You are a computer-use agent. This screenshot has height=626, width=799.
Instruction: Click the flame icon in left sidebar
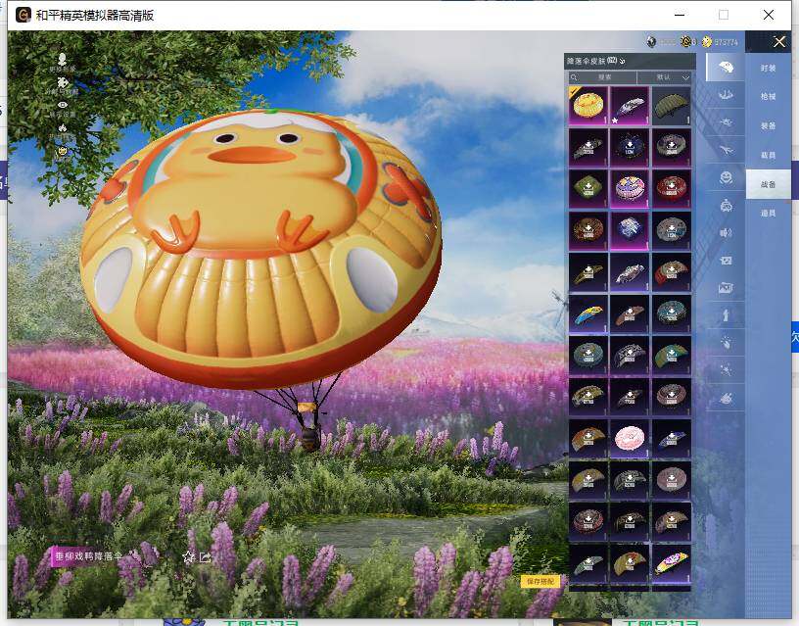tap(63, 128)
